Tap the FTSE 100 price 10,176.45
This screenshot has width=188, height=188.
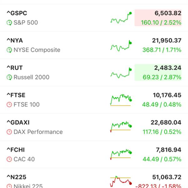point(165,95)
